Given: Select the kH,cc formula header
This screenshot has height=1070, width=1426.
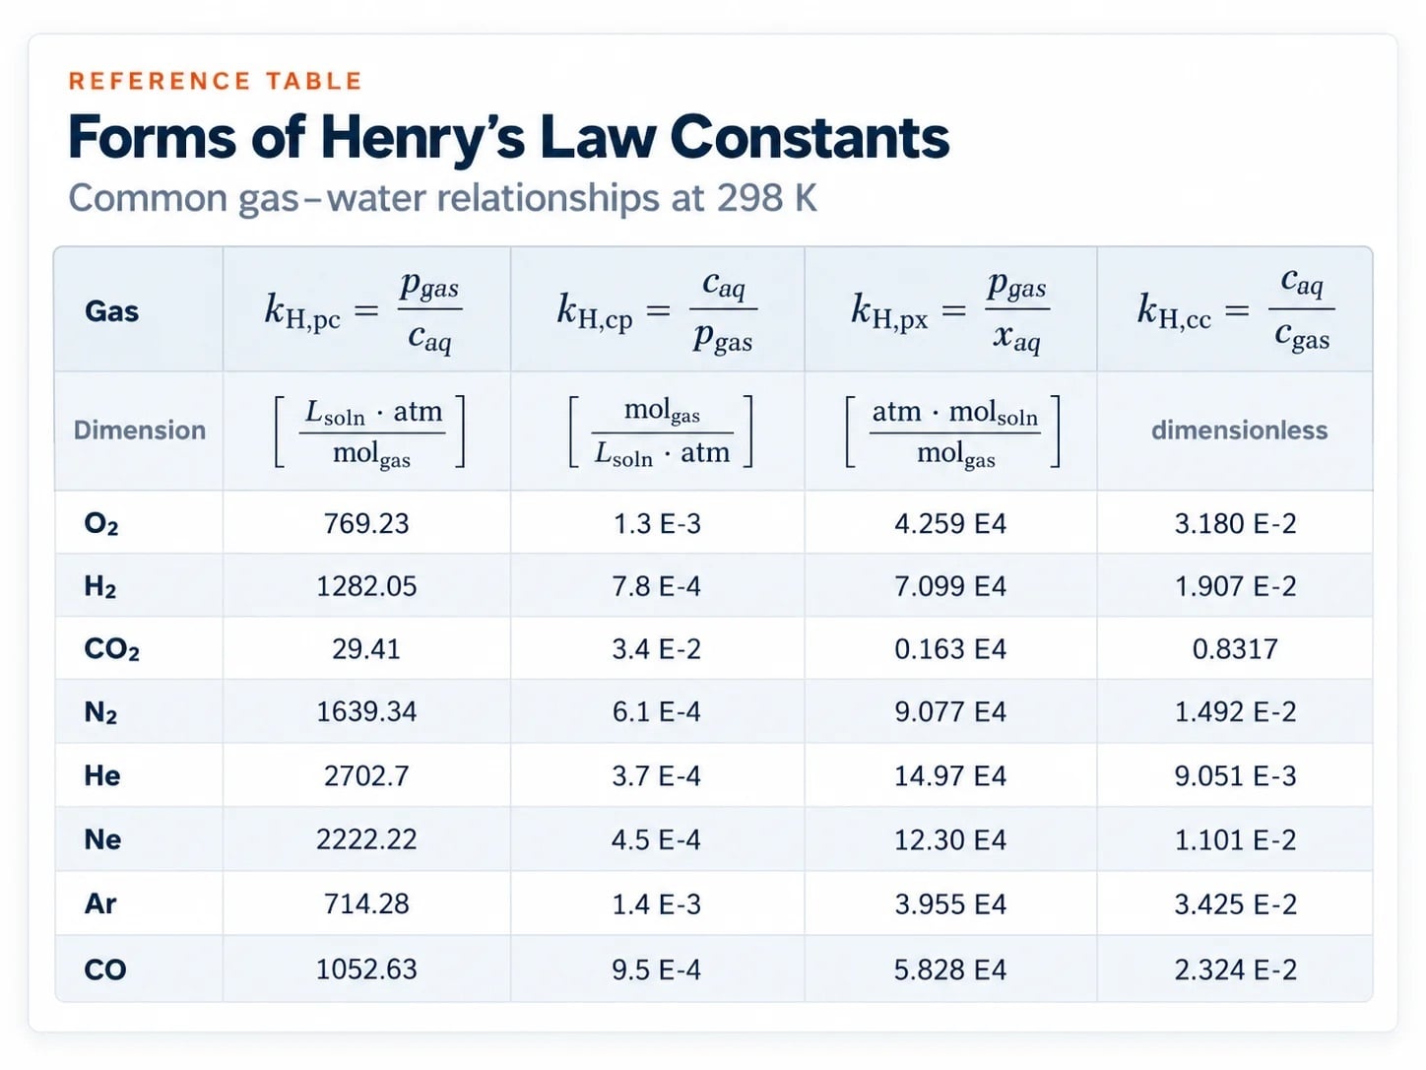Looking at the screenshot, I should 1236,310.
